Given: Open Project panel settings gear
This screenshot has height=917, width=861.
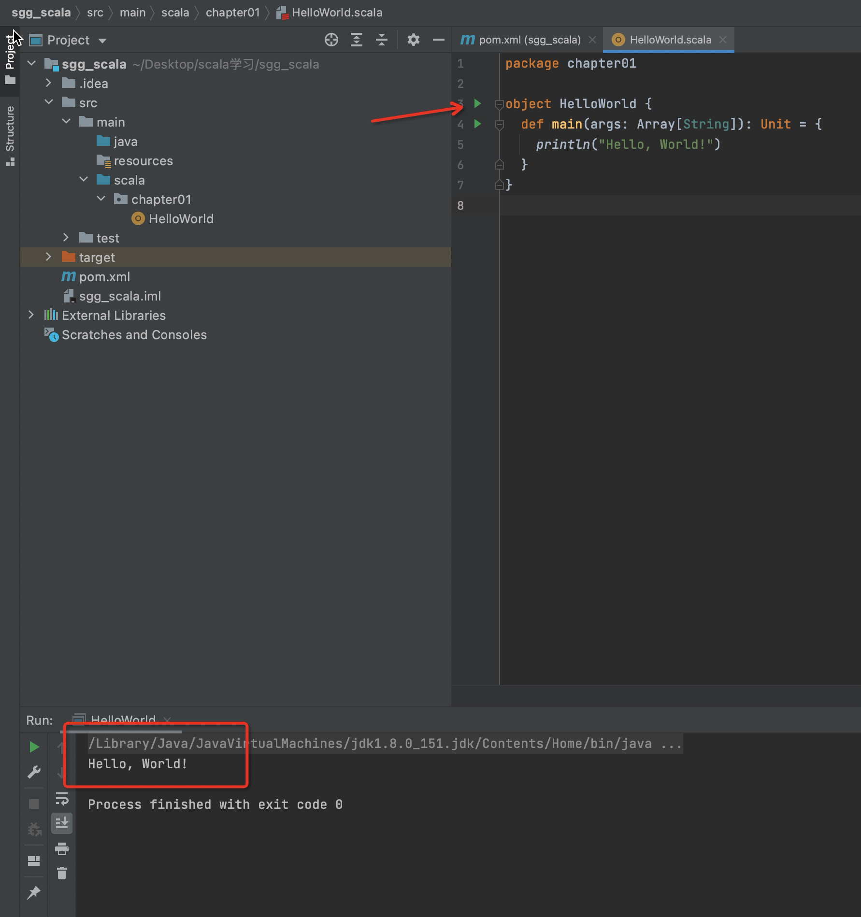Looking at the screenshot, I should pyautogui.click(x=413, y=40).
